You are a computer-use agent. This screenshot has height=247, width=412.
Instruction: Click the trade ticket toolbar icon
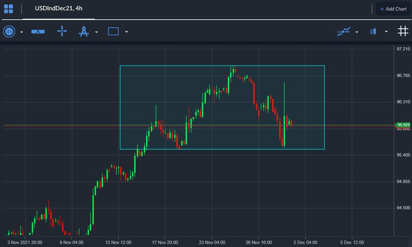coord(38,32)
